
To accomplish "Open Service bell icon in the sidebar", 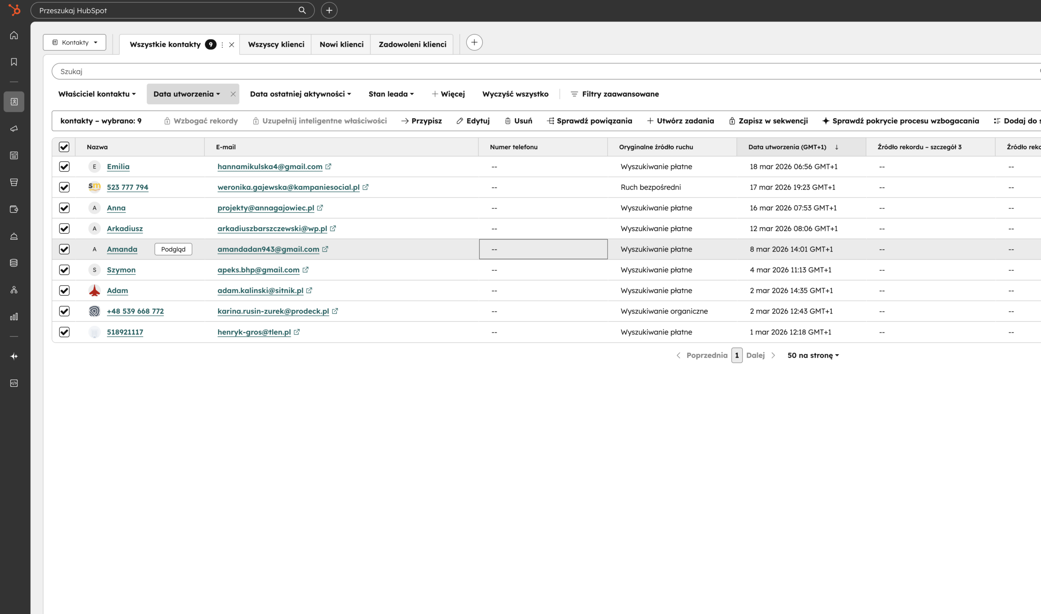I will pos(14,236).
